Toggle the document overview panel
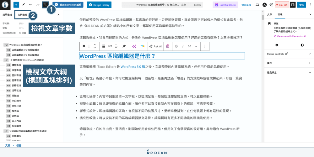314x157 pixels. (45, 5)
